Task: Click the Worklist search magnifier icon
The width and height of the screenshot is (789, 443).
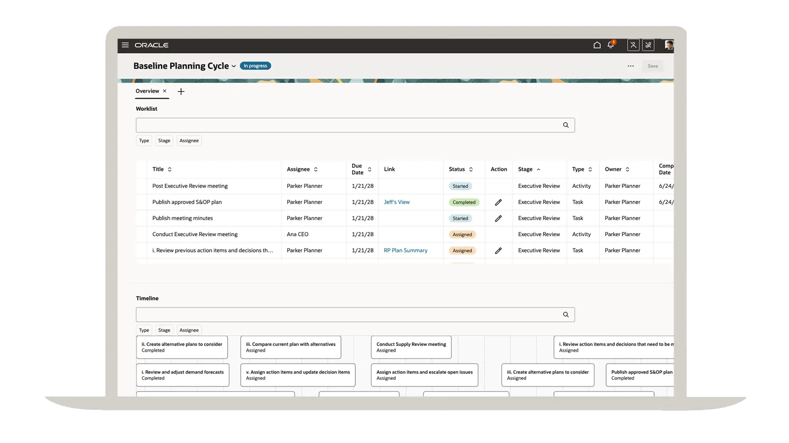Action: (x=566, y=125)
